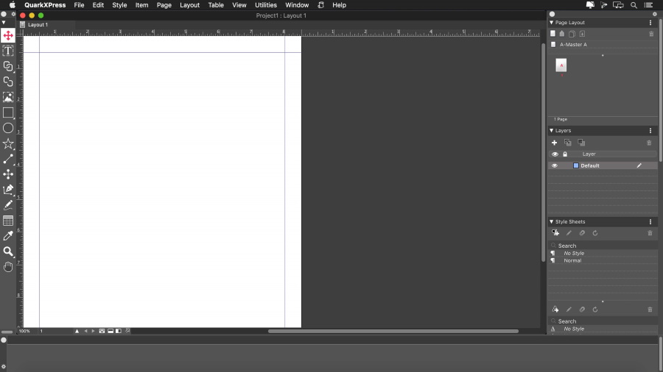663x372 pixels.
Task: Collapse the Page Layout panel
Action: (x=551, y=22)
